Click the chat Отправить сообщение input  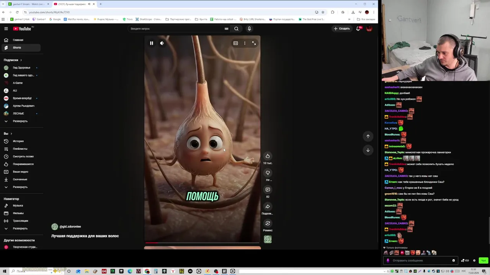(420, 260)
